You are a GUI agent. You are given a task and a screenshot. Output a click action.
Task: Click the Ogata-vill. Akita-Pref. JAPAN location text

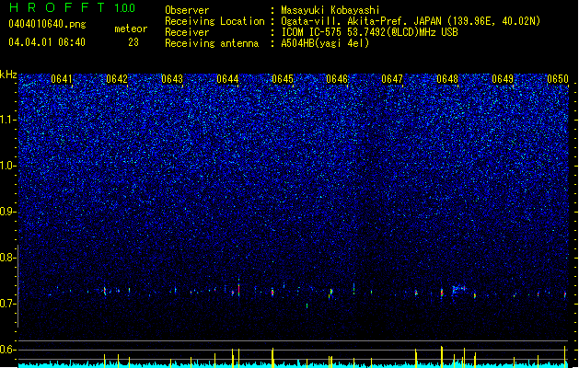(x=411, y=21)
